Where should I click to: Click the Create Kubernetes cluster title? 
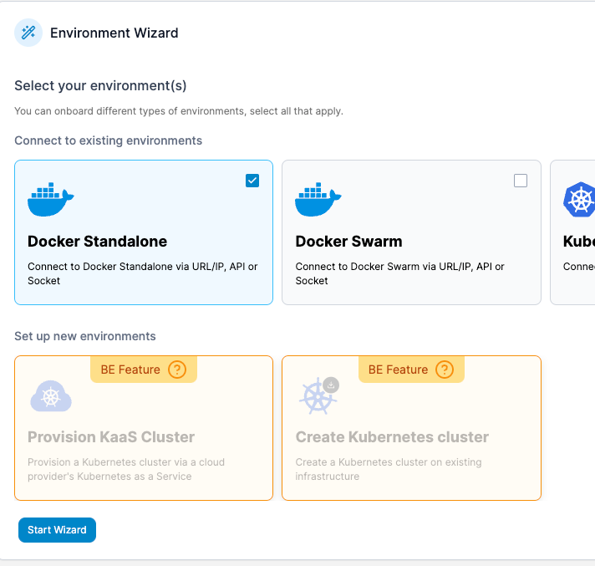(x=392, y=437)
